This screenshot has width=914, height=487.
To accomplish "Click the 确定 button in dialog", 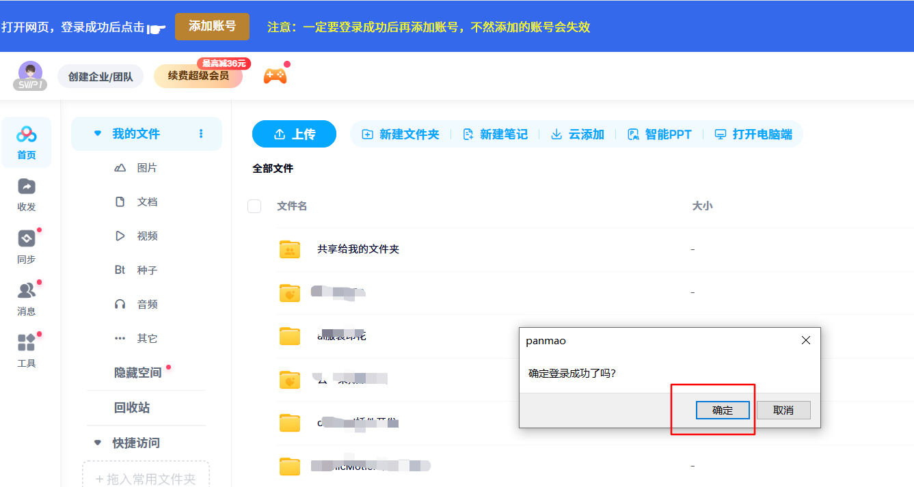I will (x=723, y=411).
